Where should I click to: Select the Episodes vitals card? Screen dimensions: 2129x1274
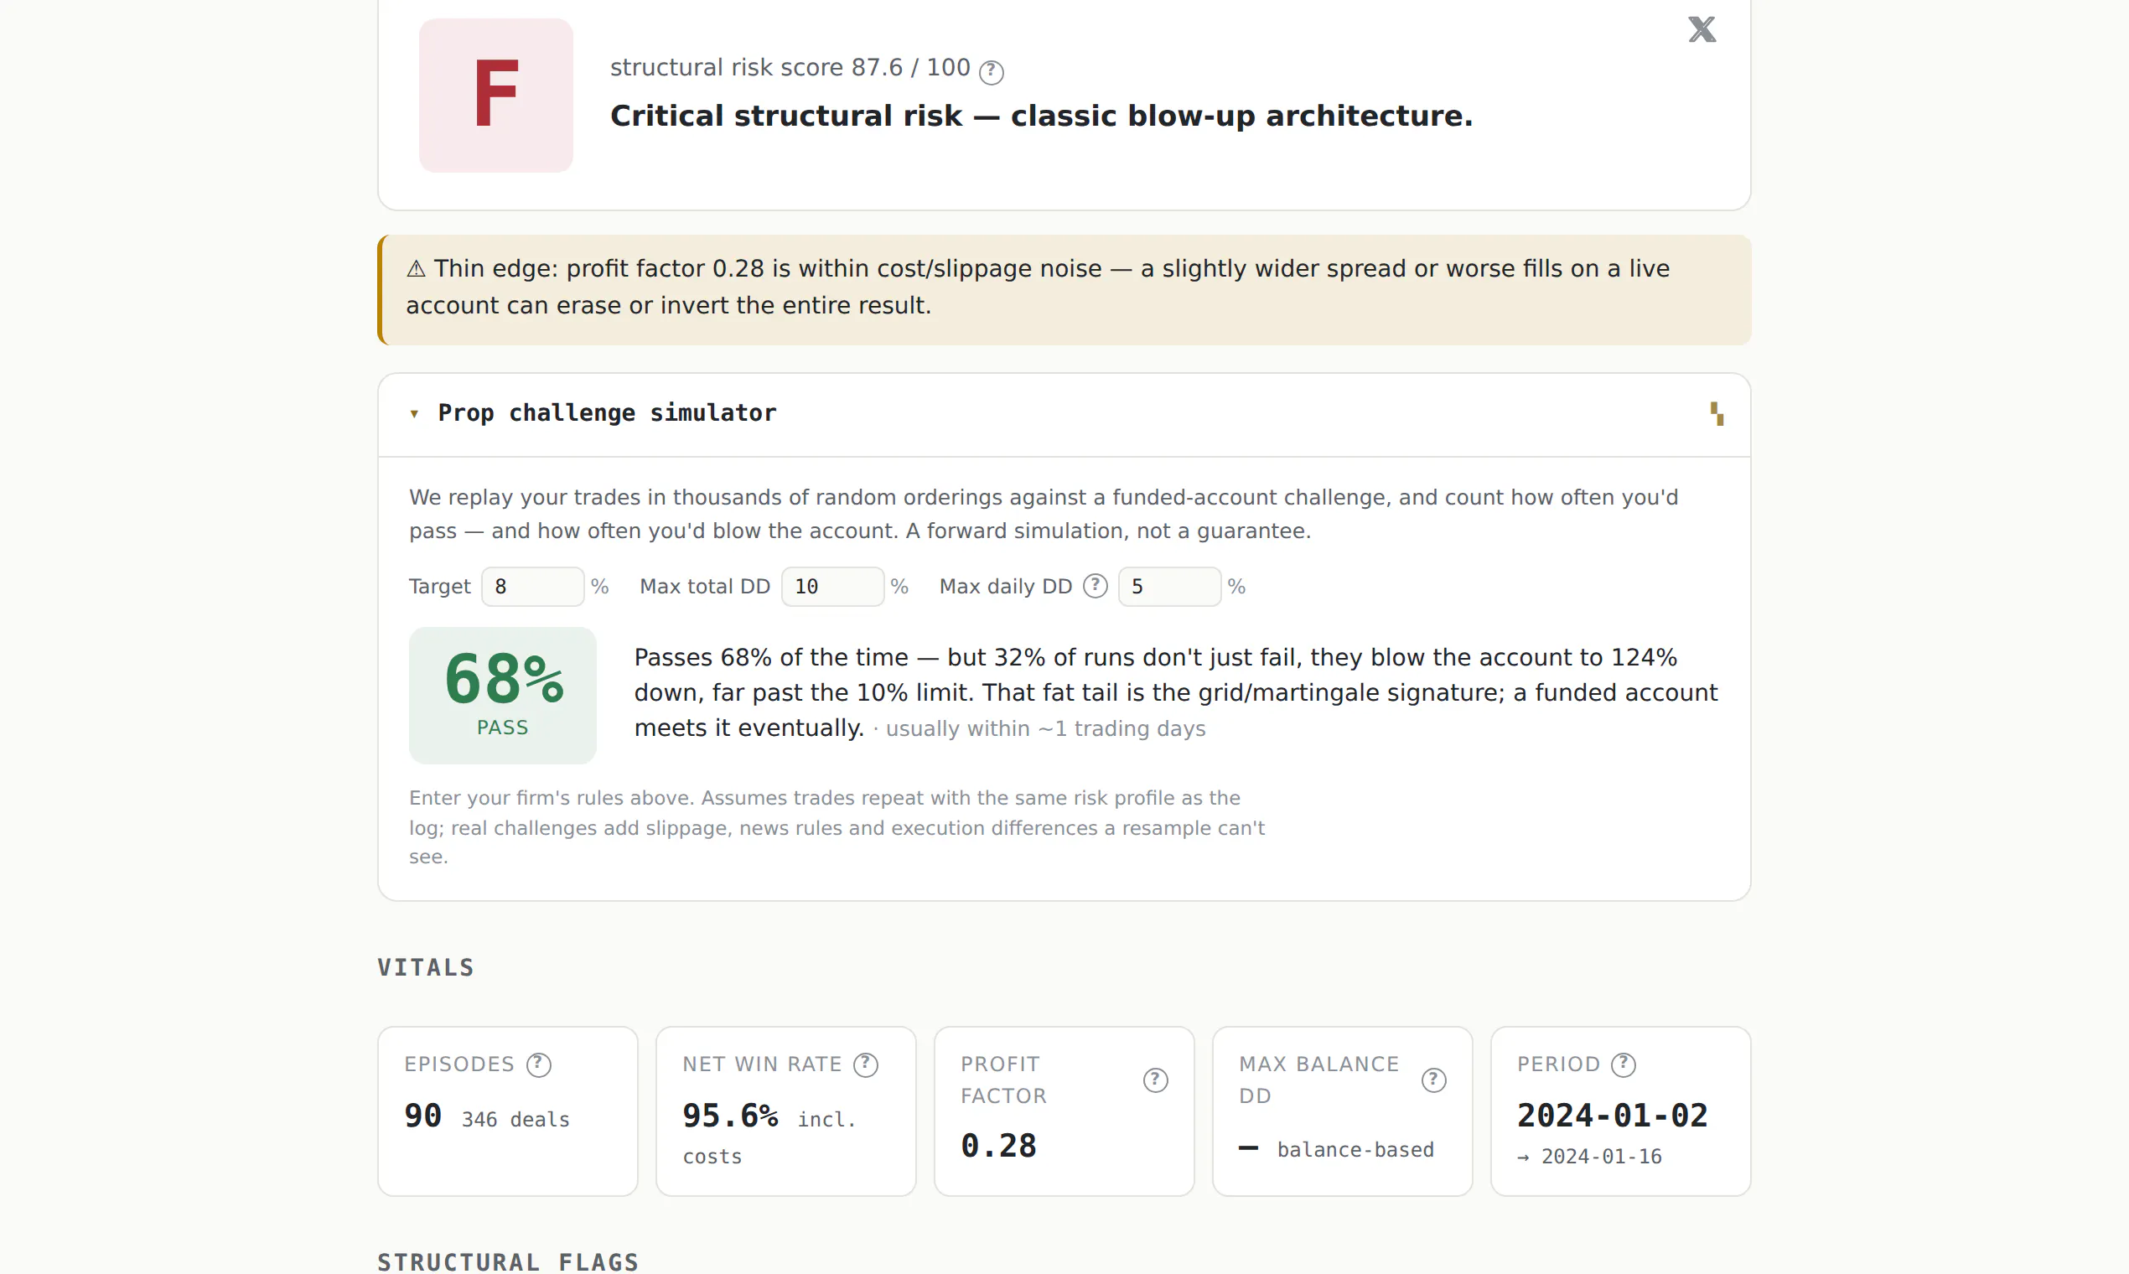pyautogui.click(x=507, y=1111)
